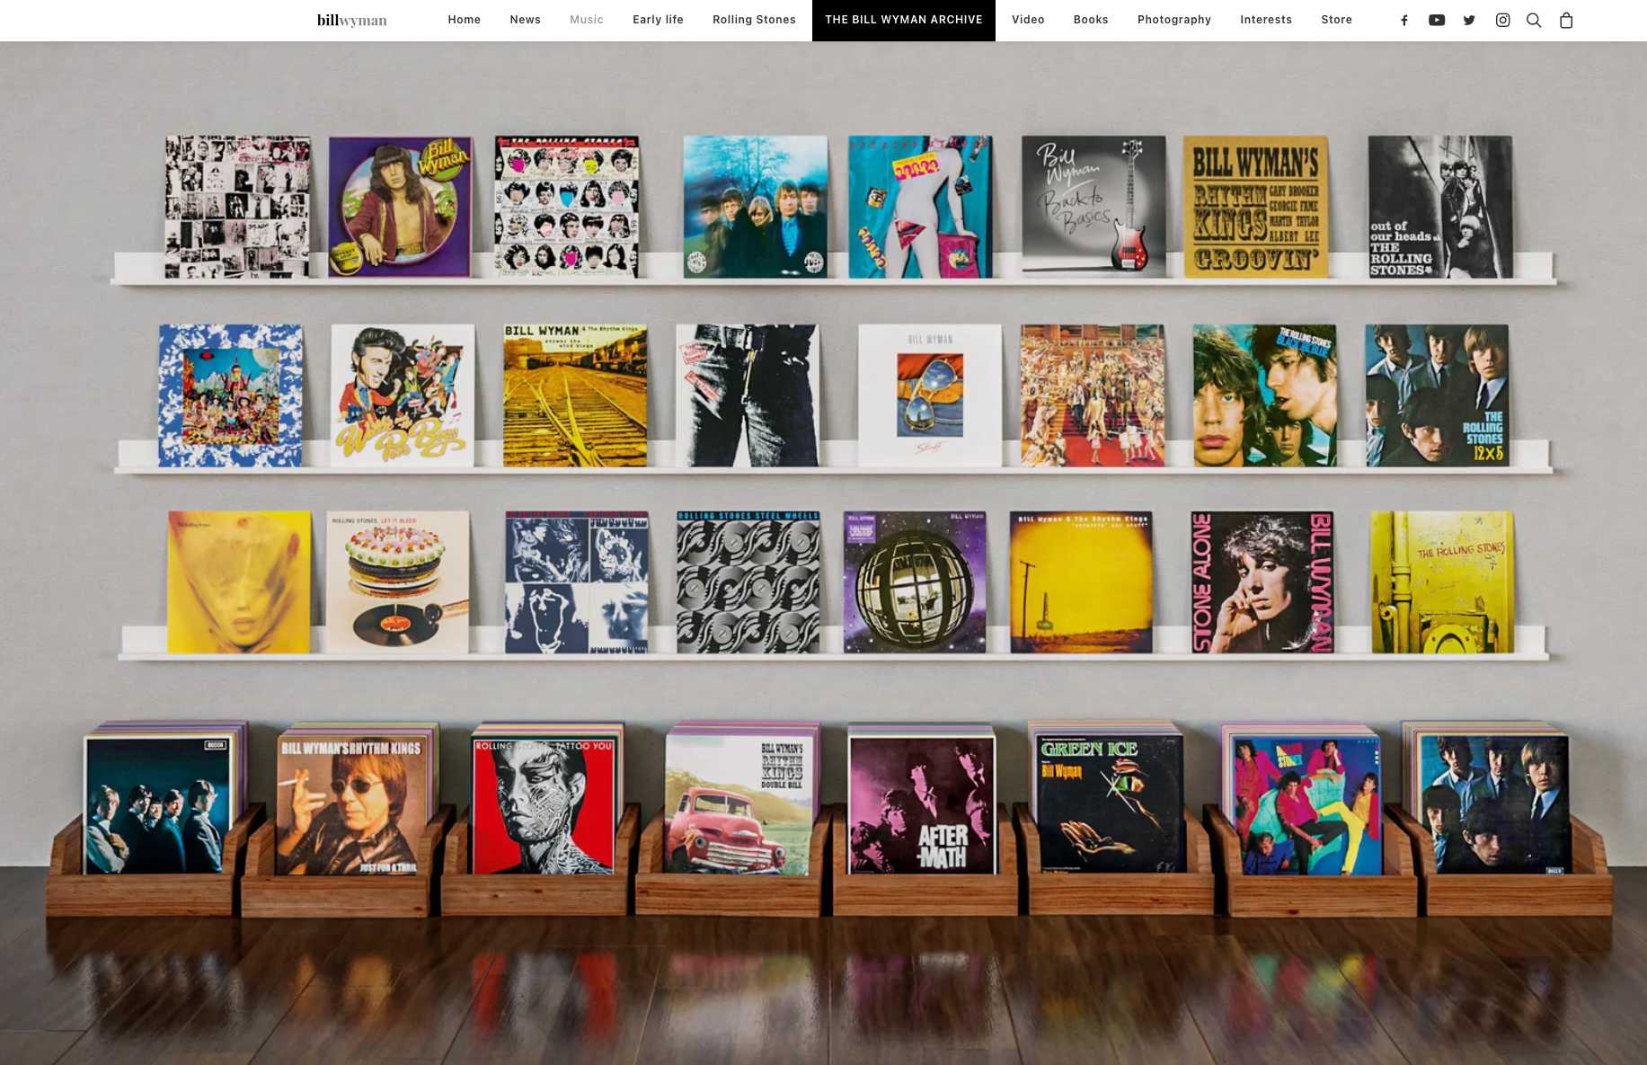Open the Rolling Stones menu item

754,20
